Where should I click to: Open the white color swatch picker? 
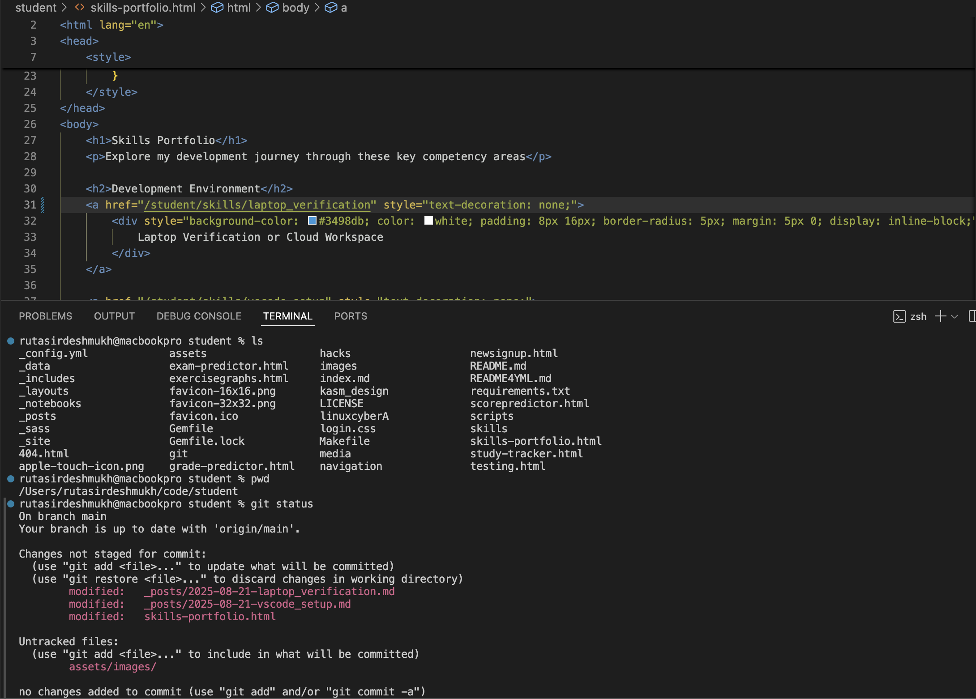[428, 221]
